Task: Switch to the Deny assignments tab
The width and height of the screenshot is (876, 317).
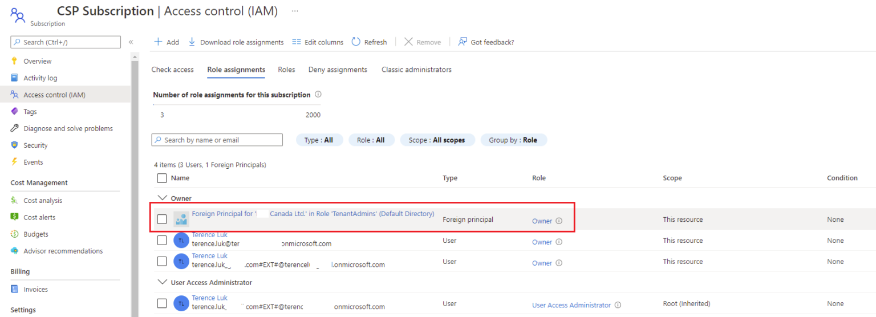Action: 338,70
